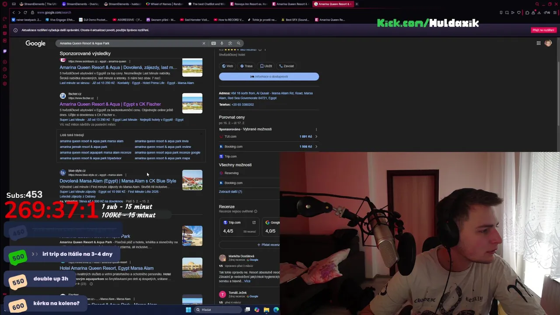Open sponsored options three-dot menu
This screenshot has width=560, height=315.
[316, 129]
